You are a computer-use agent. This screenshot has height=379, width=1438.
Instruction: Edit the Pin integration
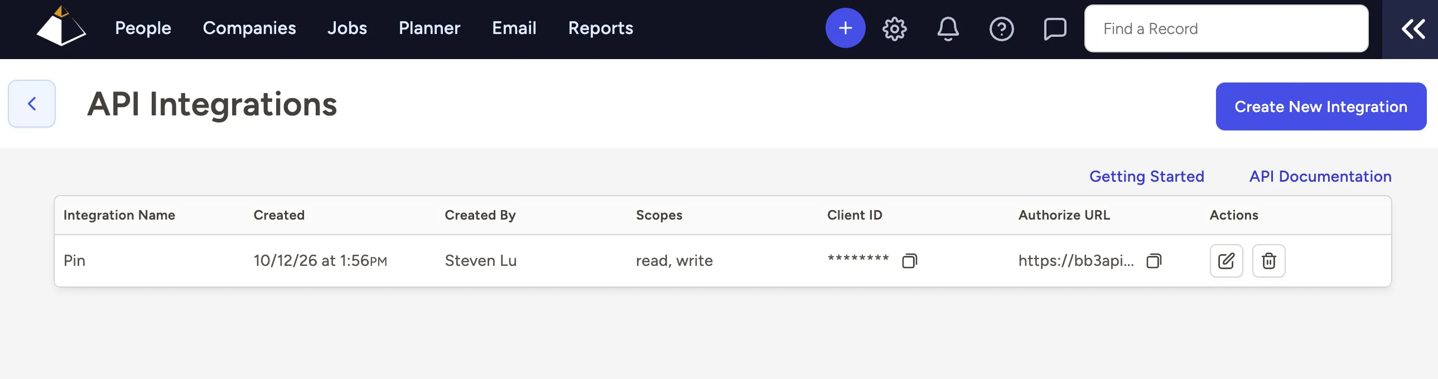(1226, 261)
